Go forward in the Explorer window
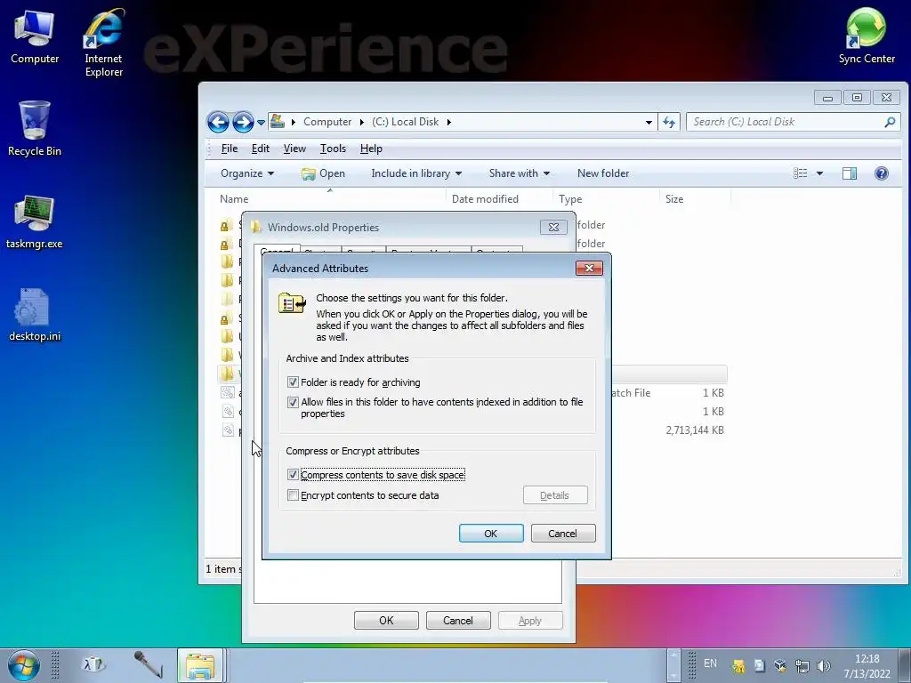Screen dimensions: 911x683 (243, 122)
